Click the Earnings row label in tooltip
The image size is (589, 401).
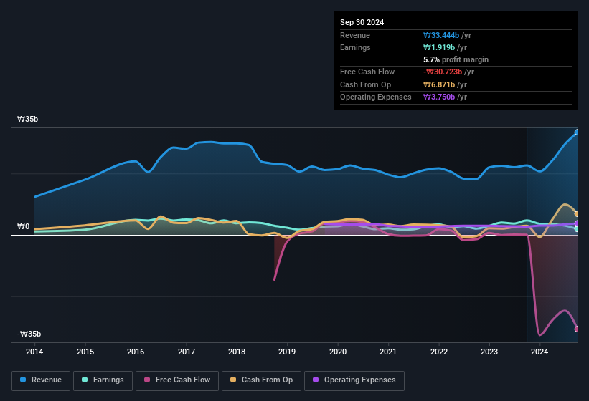pyautogui.click(x=355, y=47)
